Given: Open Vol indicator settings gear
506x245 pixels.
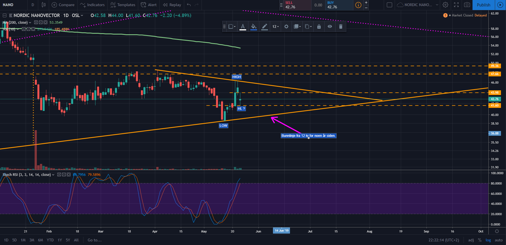Looking at the screenshot, I should pos(28,29).
